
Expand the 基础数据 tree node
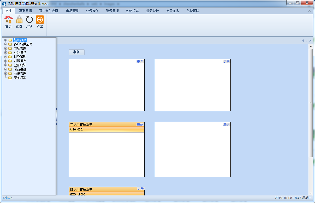(5, 40)
